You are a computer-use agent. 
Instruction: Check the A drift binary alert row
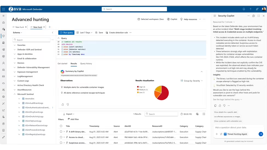(61, 132)
